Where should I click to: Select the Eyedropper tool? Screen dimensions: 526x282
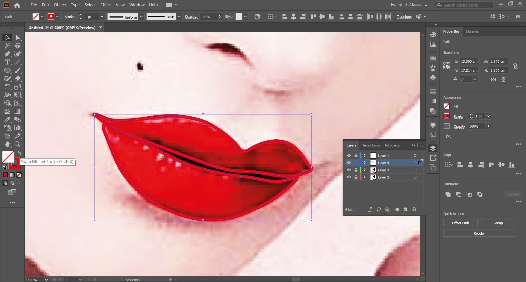point(7,120)
